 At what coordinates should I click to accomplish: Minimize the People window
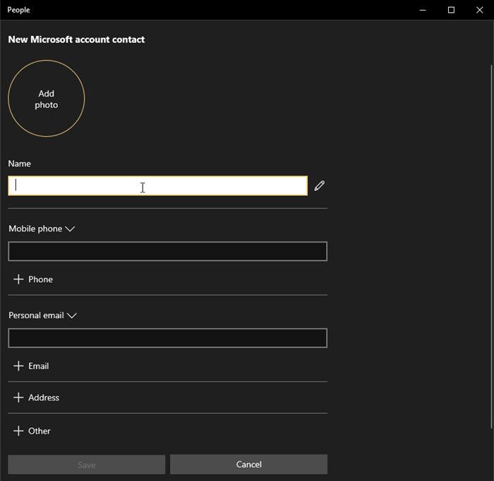click(423, 10)
